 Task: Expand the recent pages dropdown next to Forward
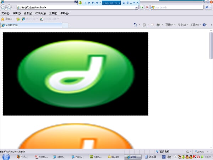[13, 7]
